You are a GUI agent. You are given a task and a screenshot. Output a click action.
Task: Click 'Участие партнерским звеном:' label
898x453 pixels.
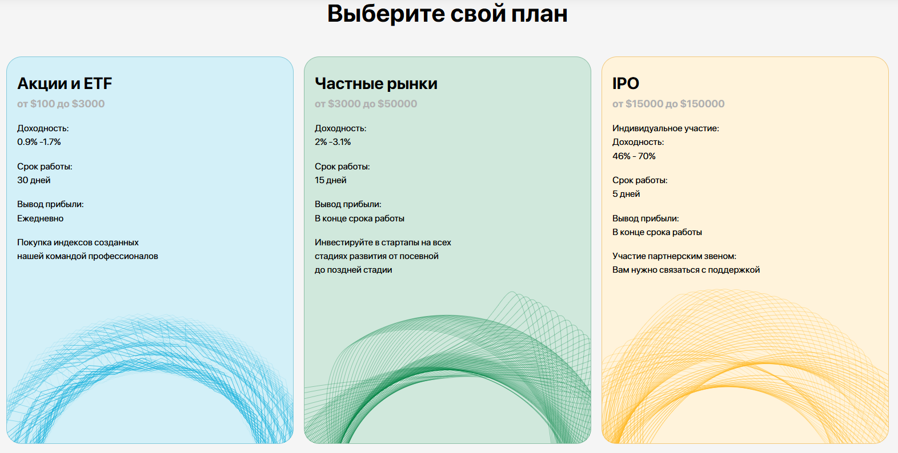click(x=674, y=256)
